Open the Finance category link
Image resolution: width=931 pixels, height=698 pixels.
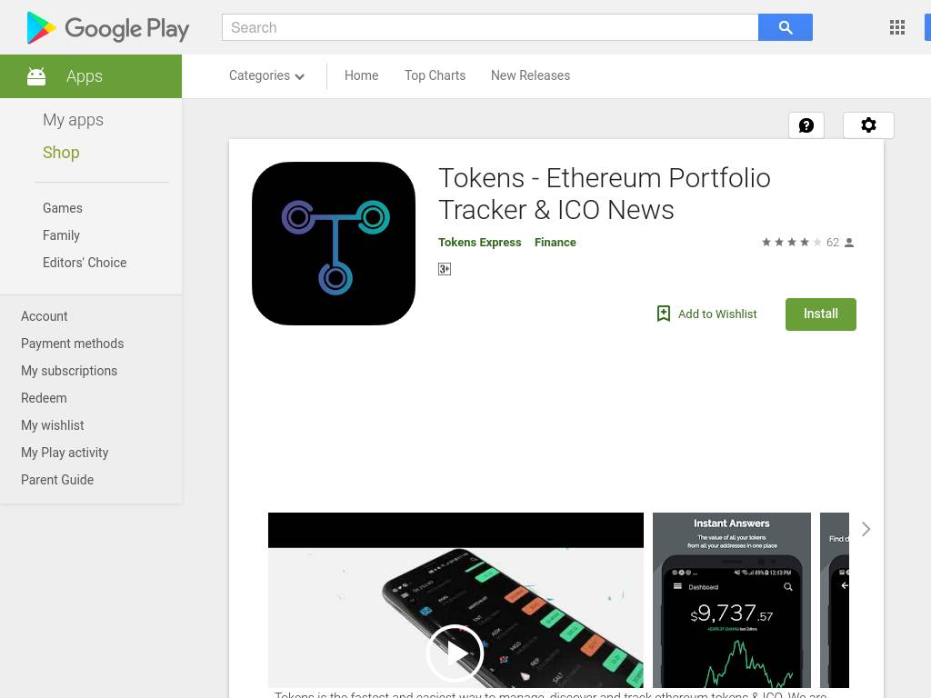pyautogui.click(x=555, y=242)
